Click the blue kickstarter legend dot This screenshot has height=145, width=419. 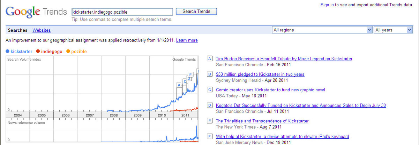[x=8, y=51]
